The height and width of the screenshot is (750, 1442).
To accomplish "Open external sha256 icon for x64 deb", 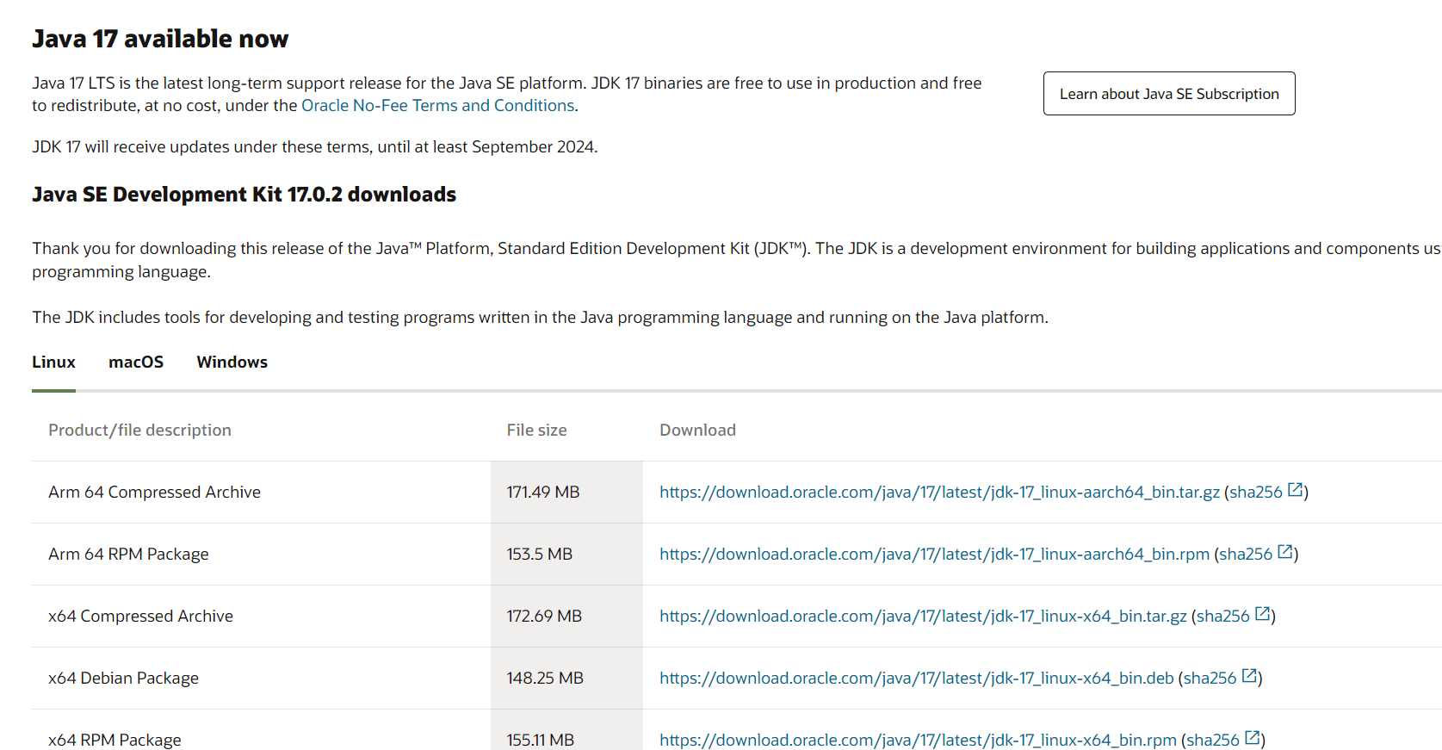I will pyautogui.click(x=1250, y=677).
